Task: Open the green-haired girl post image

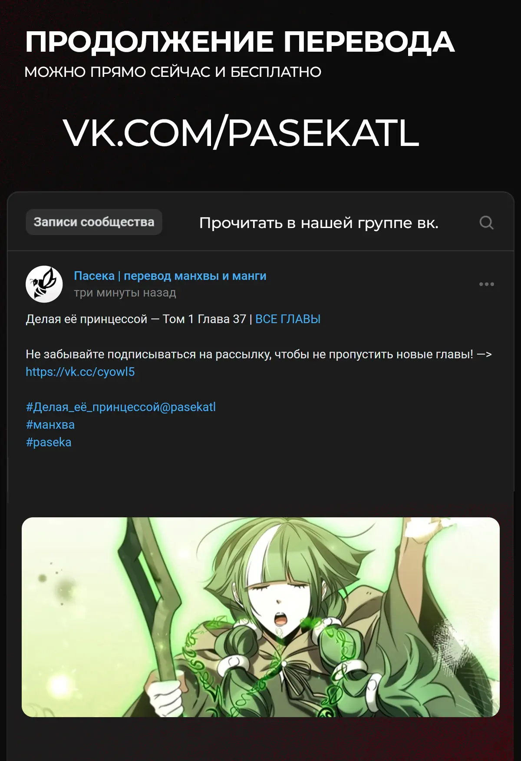Action: coord(260,617)
